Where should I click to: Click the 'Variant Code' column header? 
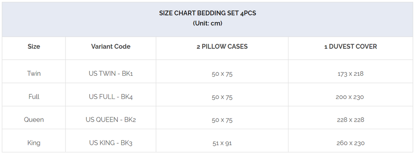pyautogui.click(x=111, y=46)
